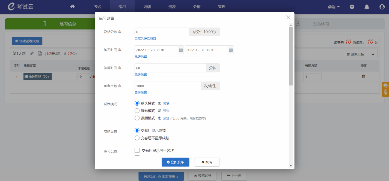Image resolution: width=389 pixels, height=181 pixels.
Task: Expand dropdown arrow next to 删除大题
Action: pyautogui.click(x=373, y=54)
